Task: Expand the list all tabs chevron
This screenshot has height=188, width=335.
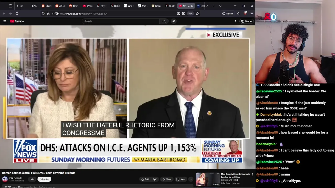Action: (220, 6)
